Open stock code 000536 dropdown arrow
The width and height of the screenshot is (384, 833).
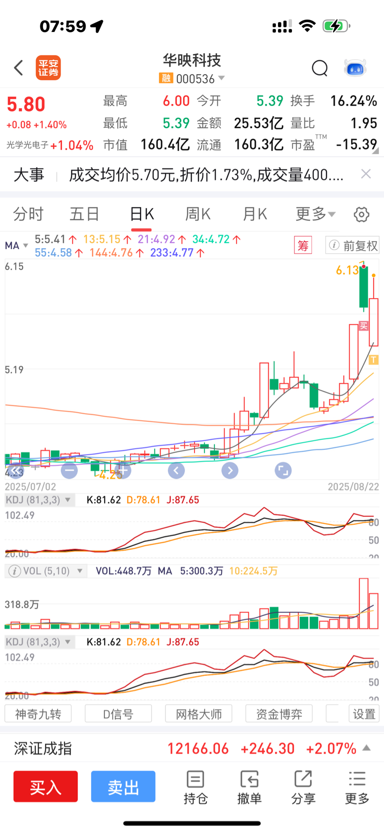point(221,78)
